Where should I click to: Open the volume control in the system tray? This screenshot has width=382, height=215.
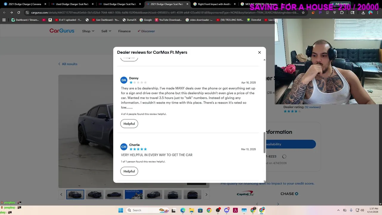coord(362,210)
